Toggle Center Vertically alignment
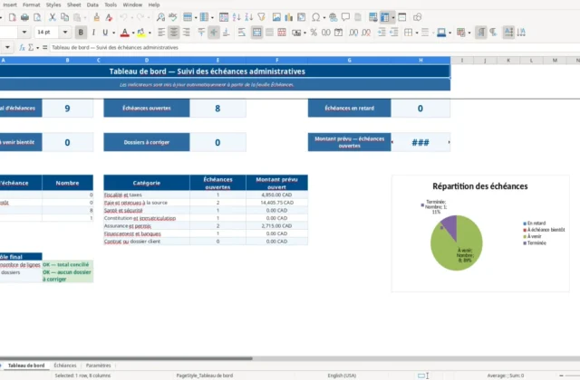Screen dimensions: 580x380 (x=214, y=33)
